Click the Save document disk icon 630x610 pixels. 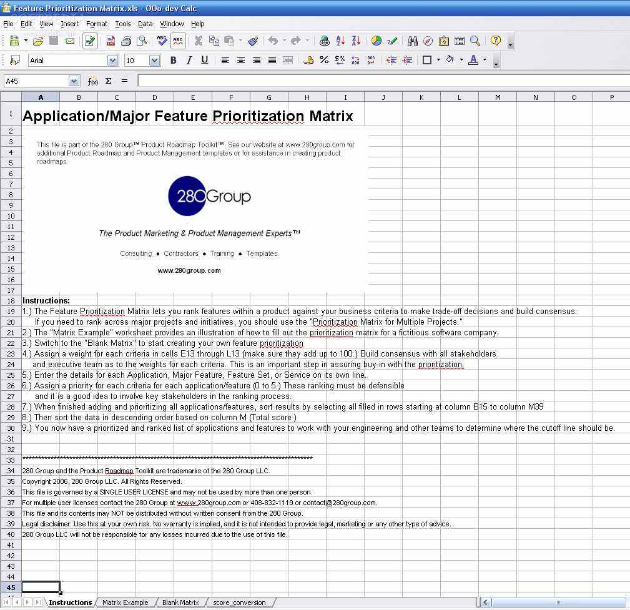(54, 41)
